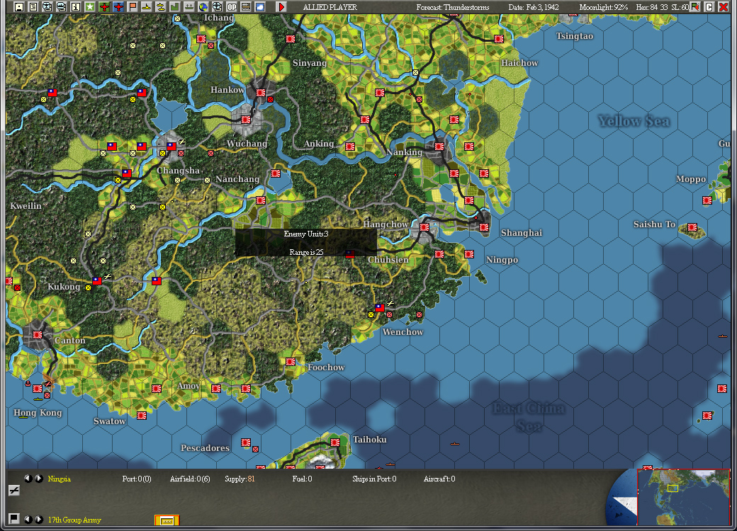Click the blue-green globe toolbar icon
The width and height of the screenshot is (737, 531).
click(x=203, y=6)
